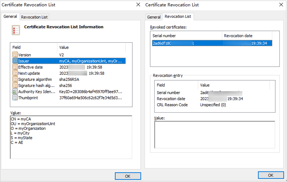Click the Version field icon
This screenshot has width=287, height=182.
[x=15, y=55]
